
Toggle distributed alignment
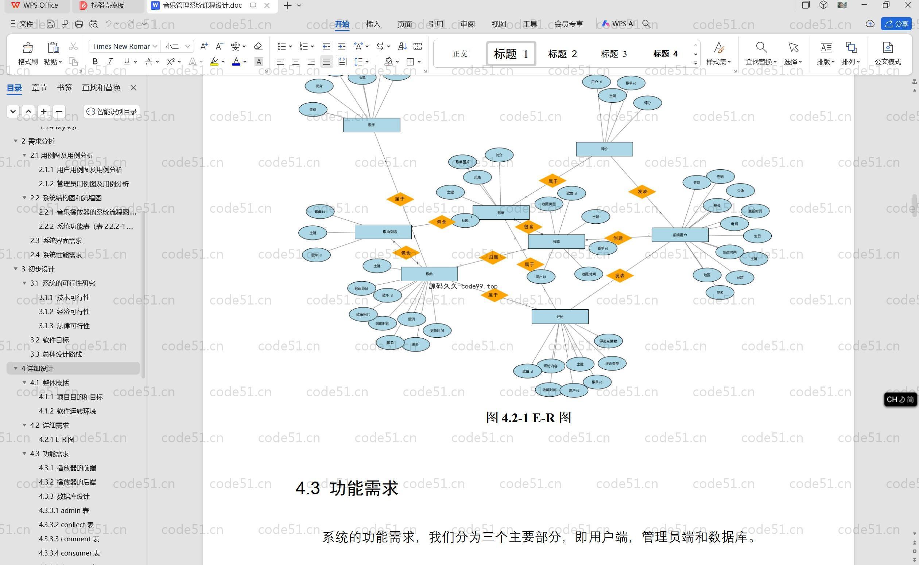click(x=342, y=62)
